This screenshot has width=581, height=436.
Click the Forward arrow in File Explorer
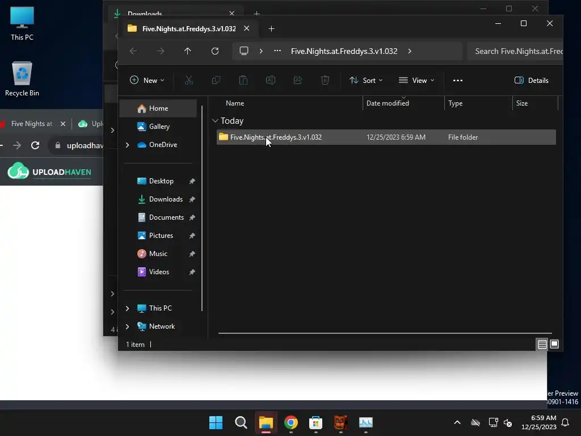pyautogui.click(x=161, y=51)
